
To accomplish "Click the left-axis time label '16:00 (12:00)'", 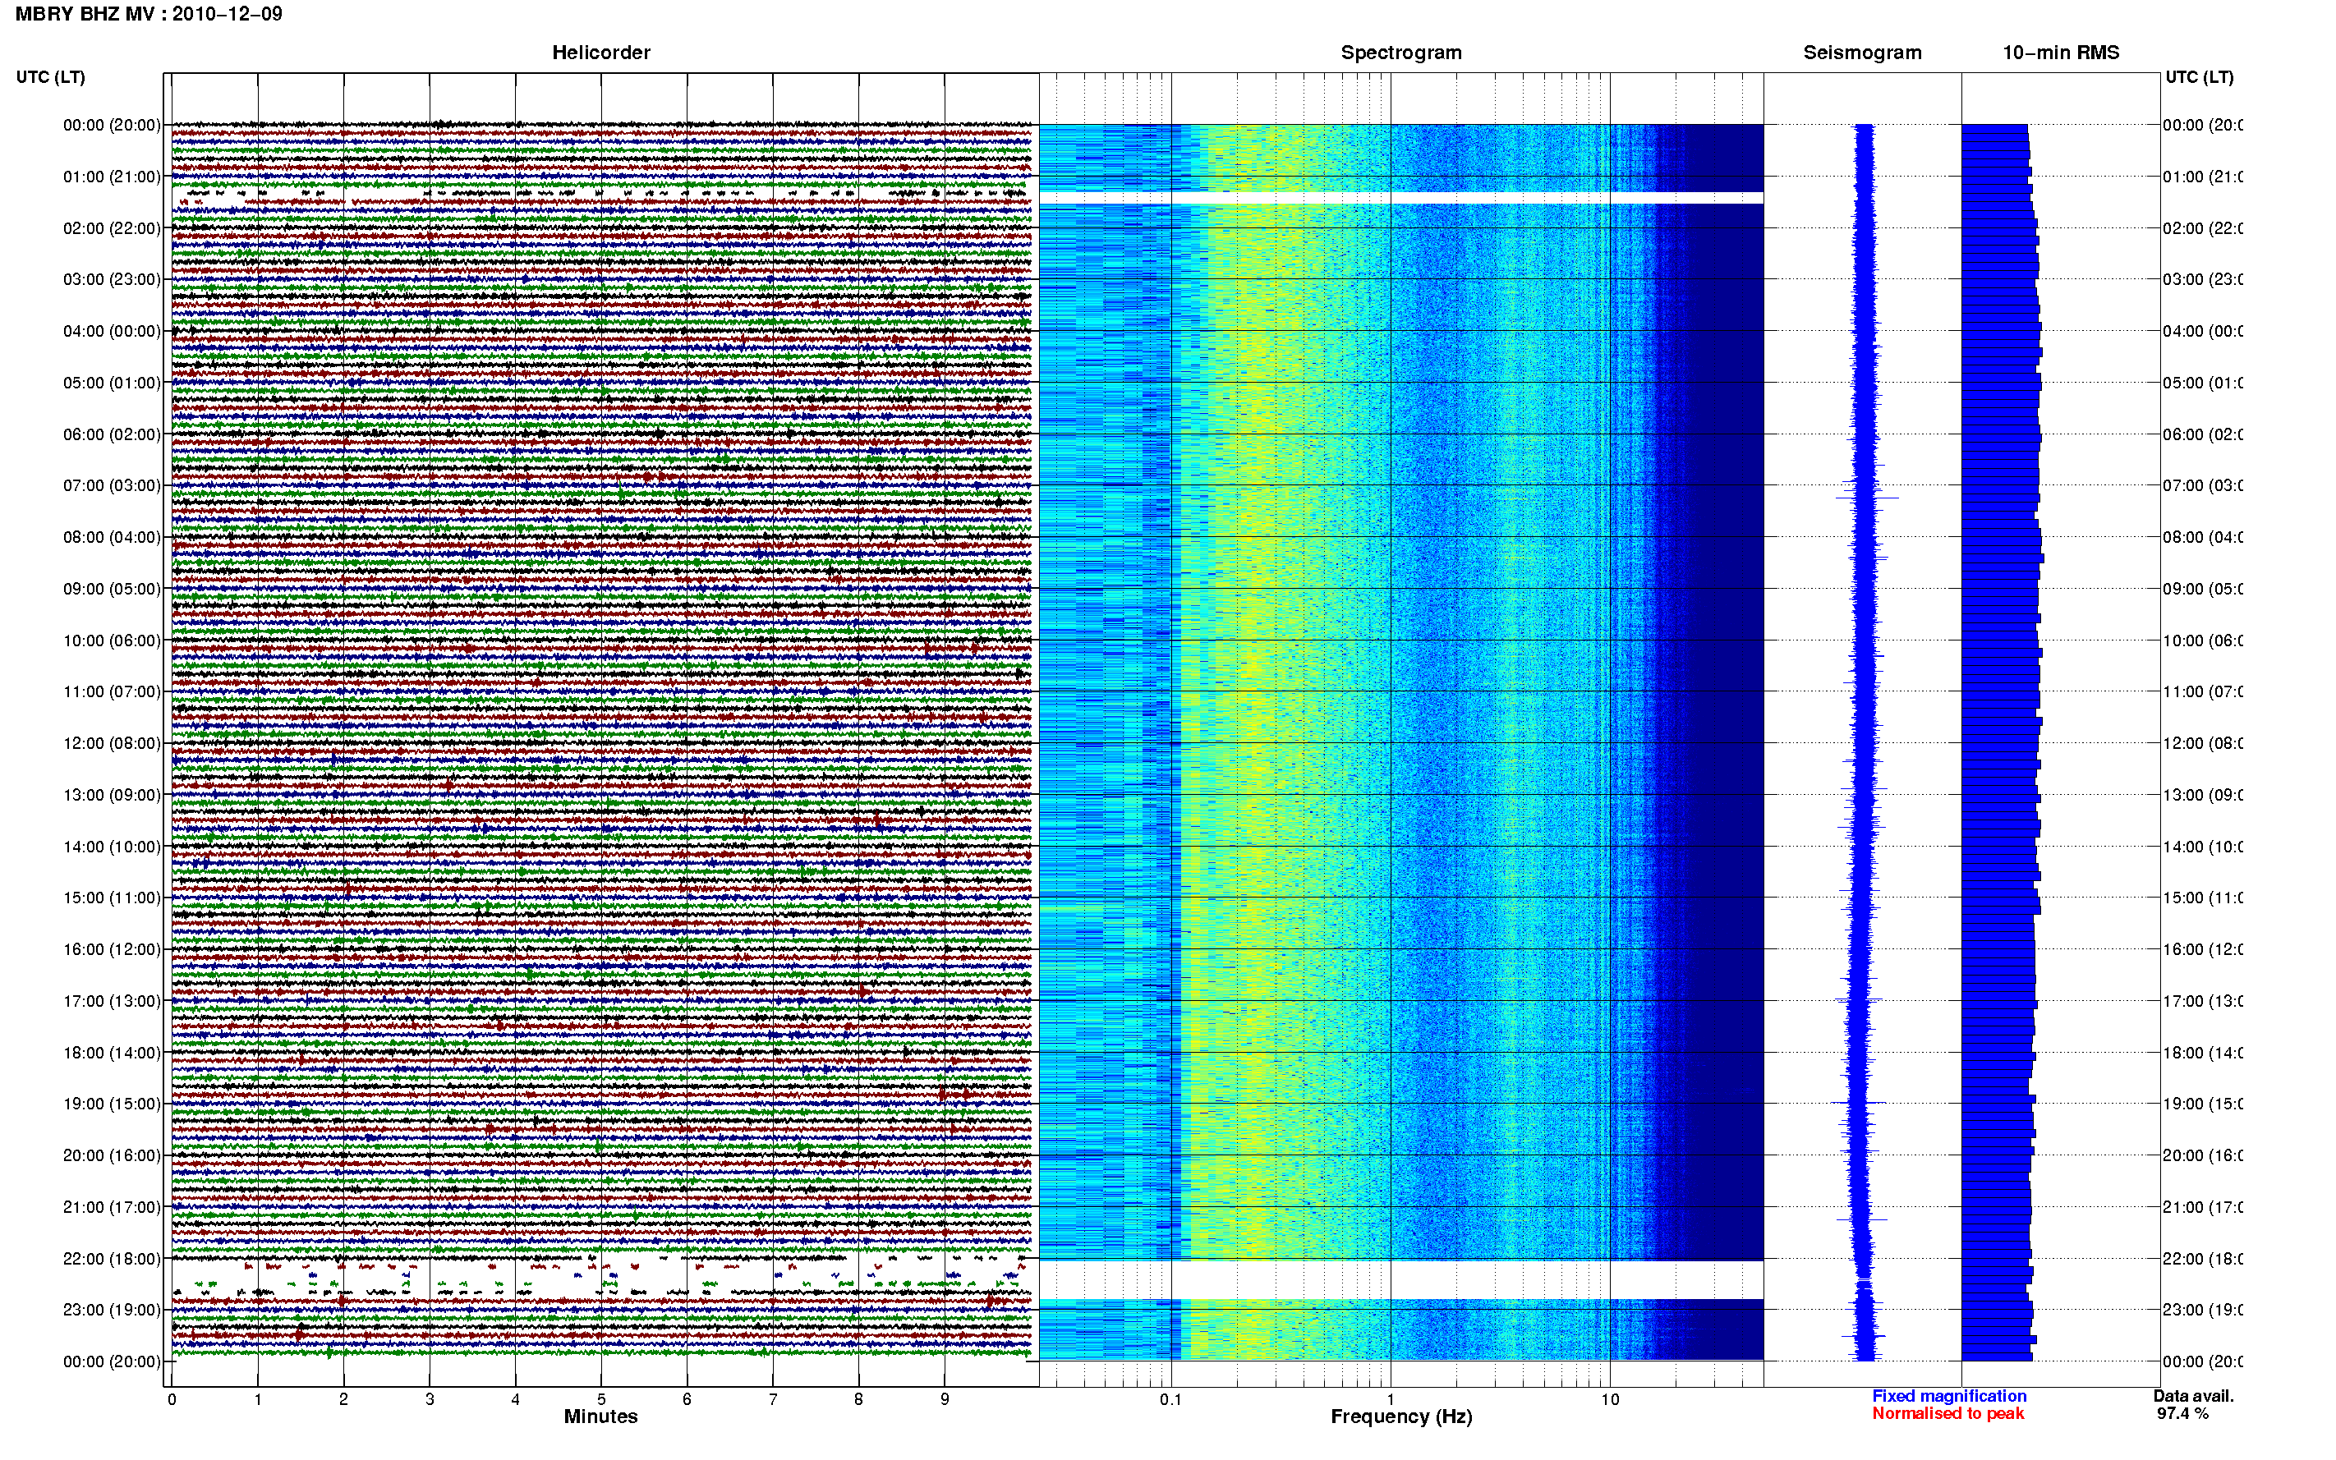I will pyautogui.click(x=112, y=949).
